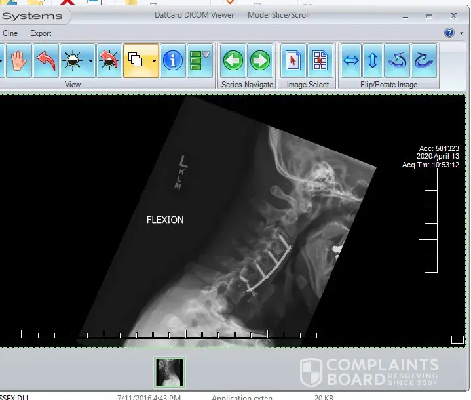Viewport: 471px width, 400px height.
Task: Rotate the image counterclockwise
Action: click(x=397, y=61)
